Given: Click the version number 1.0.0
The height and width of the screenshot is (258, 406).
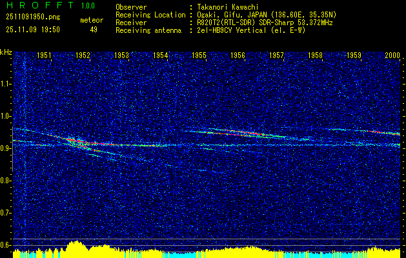Looking at the screenshot, I should [88, 6].
